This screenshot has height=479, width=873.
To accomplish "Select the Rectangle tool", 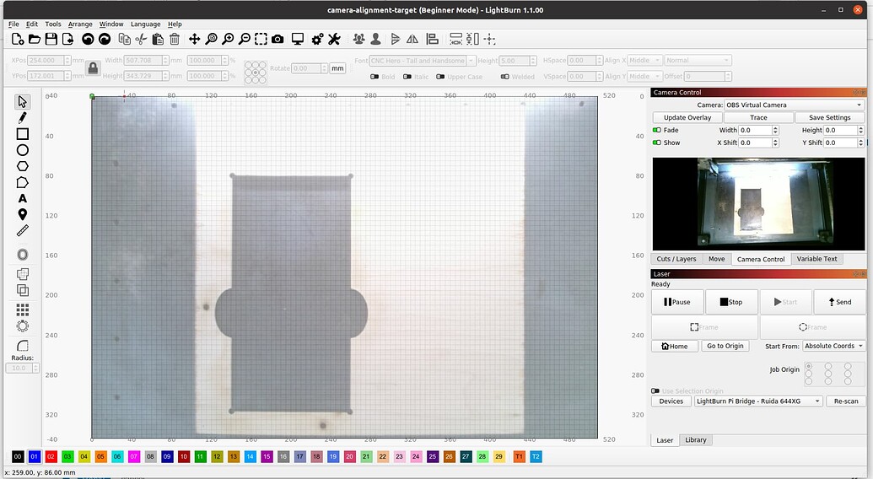I will tap(22, 134).
